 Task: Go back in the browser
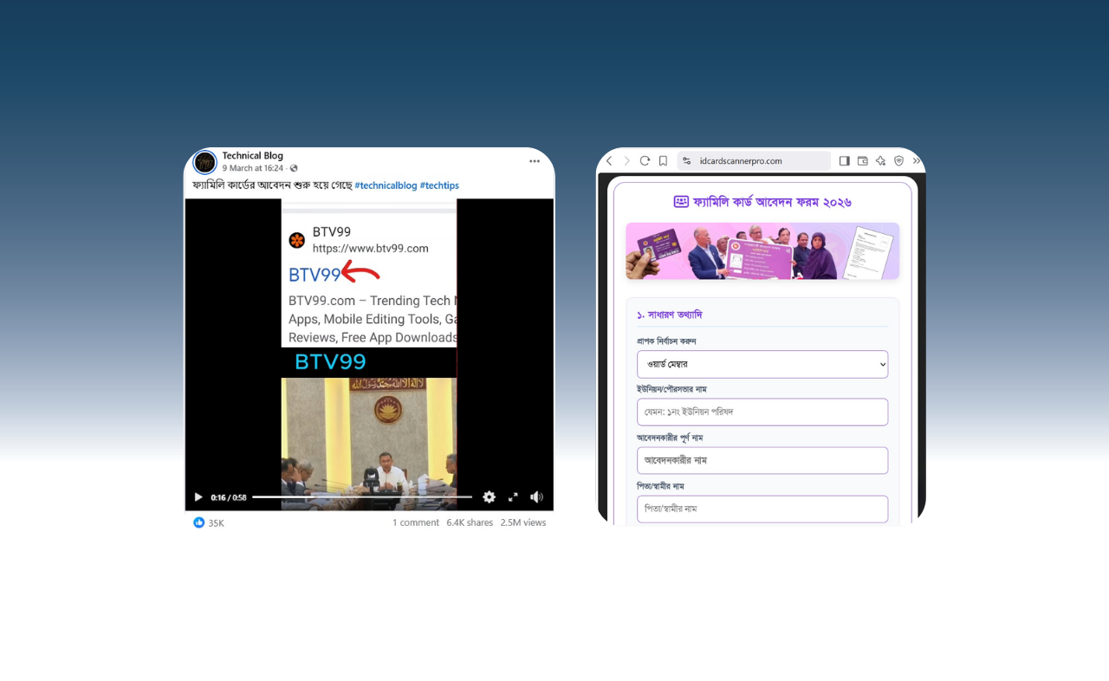tap(609, 161)
